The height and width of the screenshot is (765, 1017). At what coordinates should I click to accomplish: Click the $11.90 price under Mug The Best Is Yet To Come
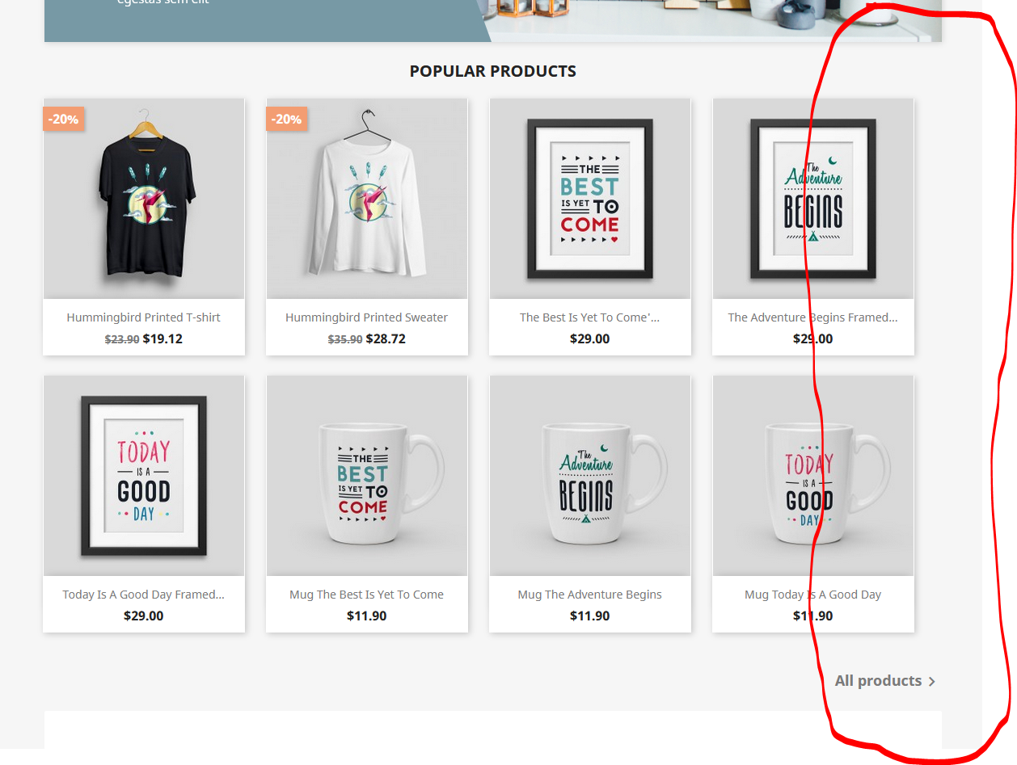[x=367, y=616]
